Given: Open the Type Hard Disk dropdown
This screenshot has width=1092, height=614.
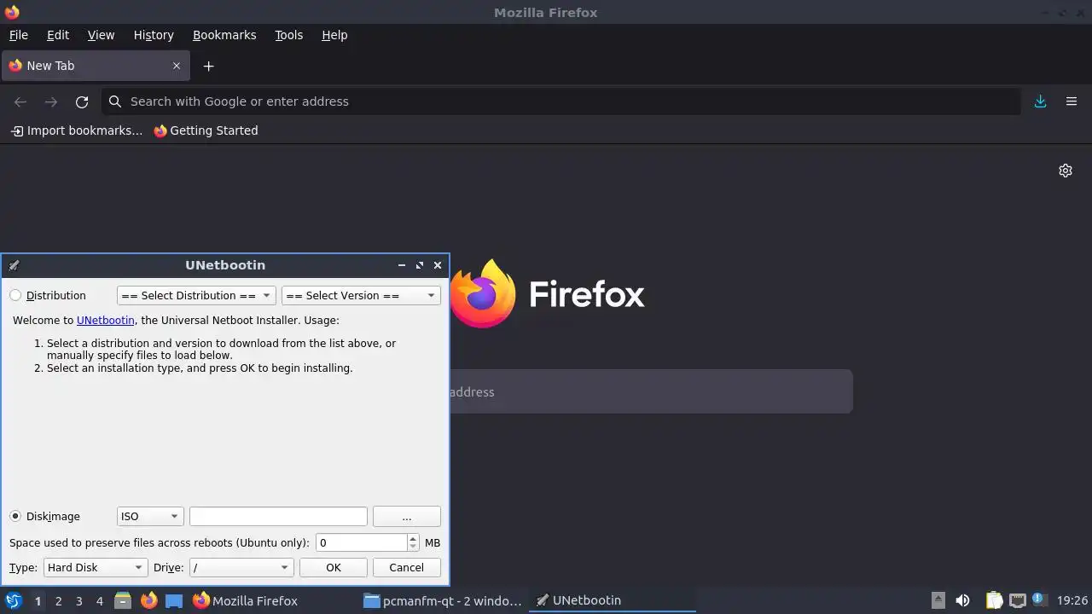Looking at the screenshot, I should 96,567.
